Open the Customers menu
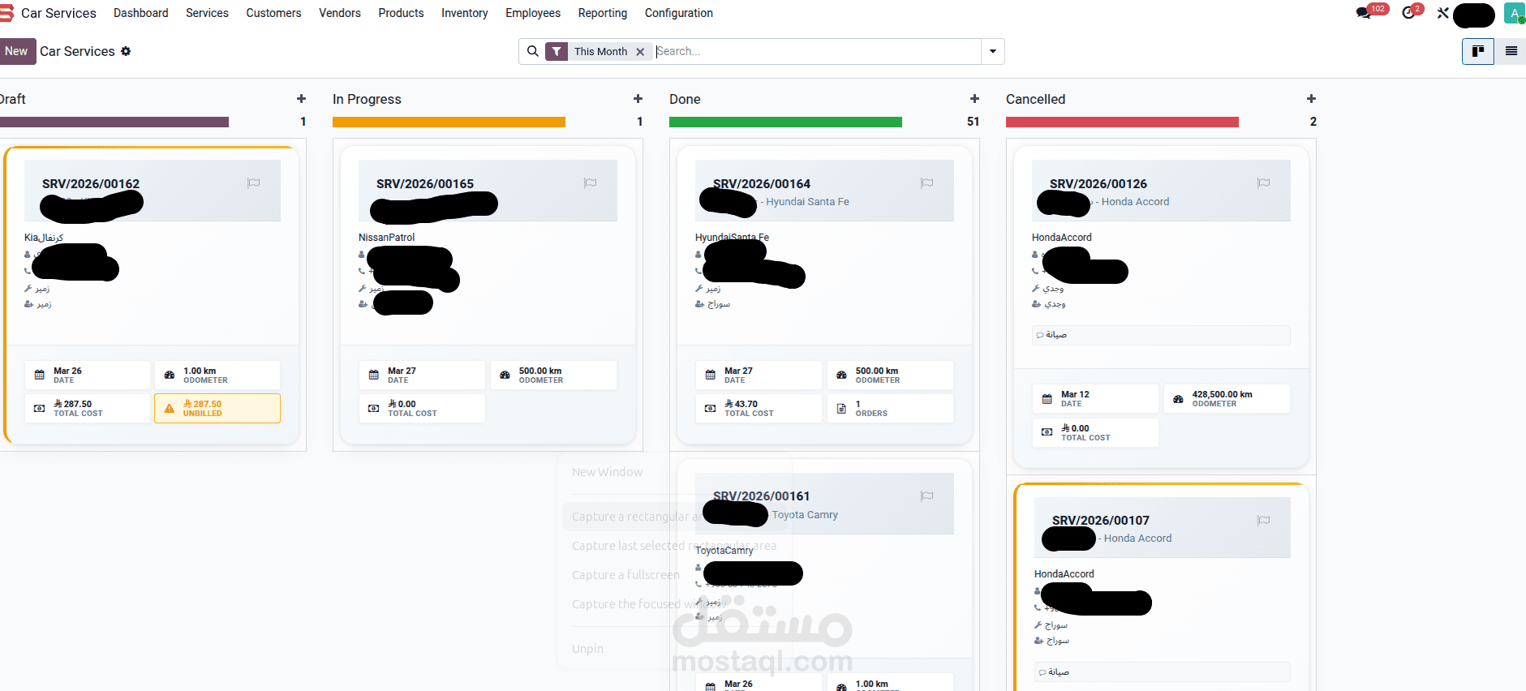The width and height of the screenshot is (1526, 691). pos(273,13)
